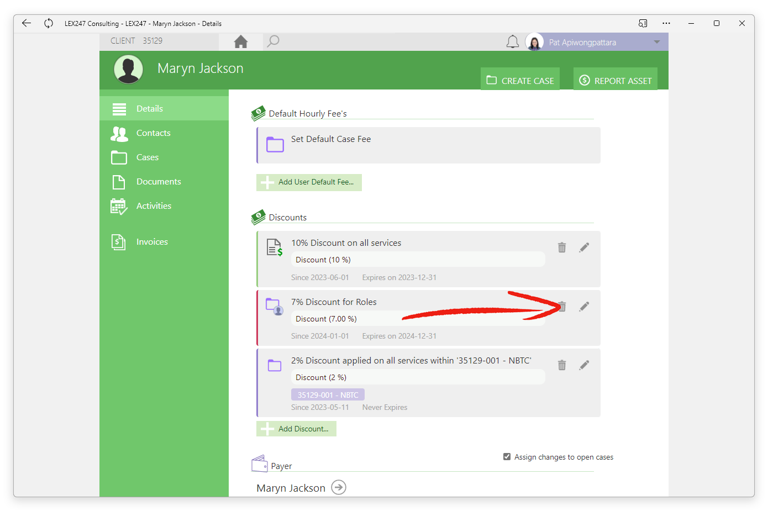The image size is (768, 511).
Task: Click 'Never Expires' text
Action: (x=385, y=407)
